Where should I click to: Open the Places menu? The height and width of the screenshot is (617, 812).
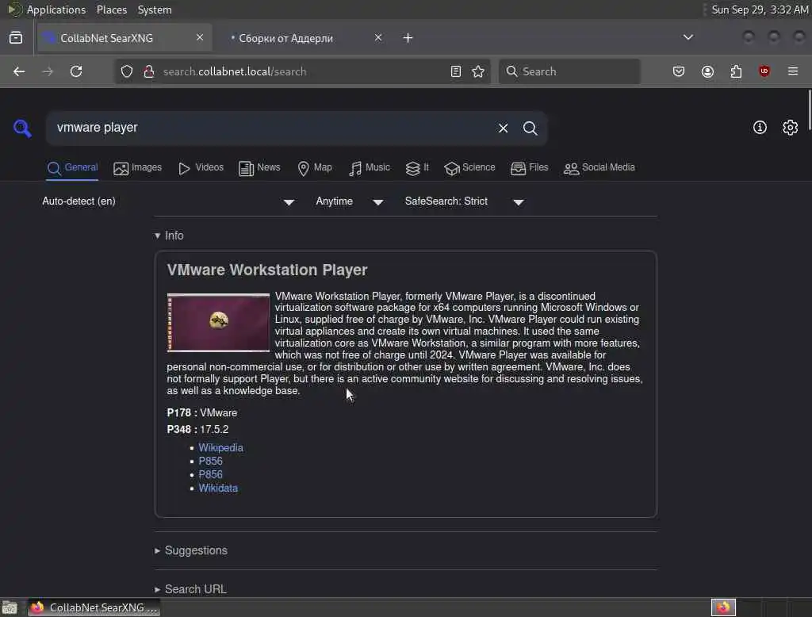112,10
